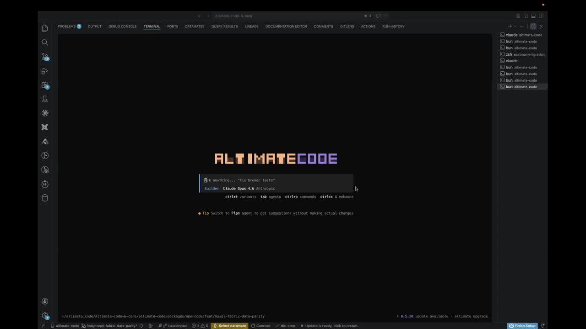
Task: Close the terminal panel
Action: tap(541, 27)
